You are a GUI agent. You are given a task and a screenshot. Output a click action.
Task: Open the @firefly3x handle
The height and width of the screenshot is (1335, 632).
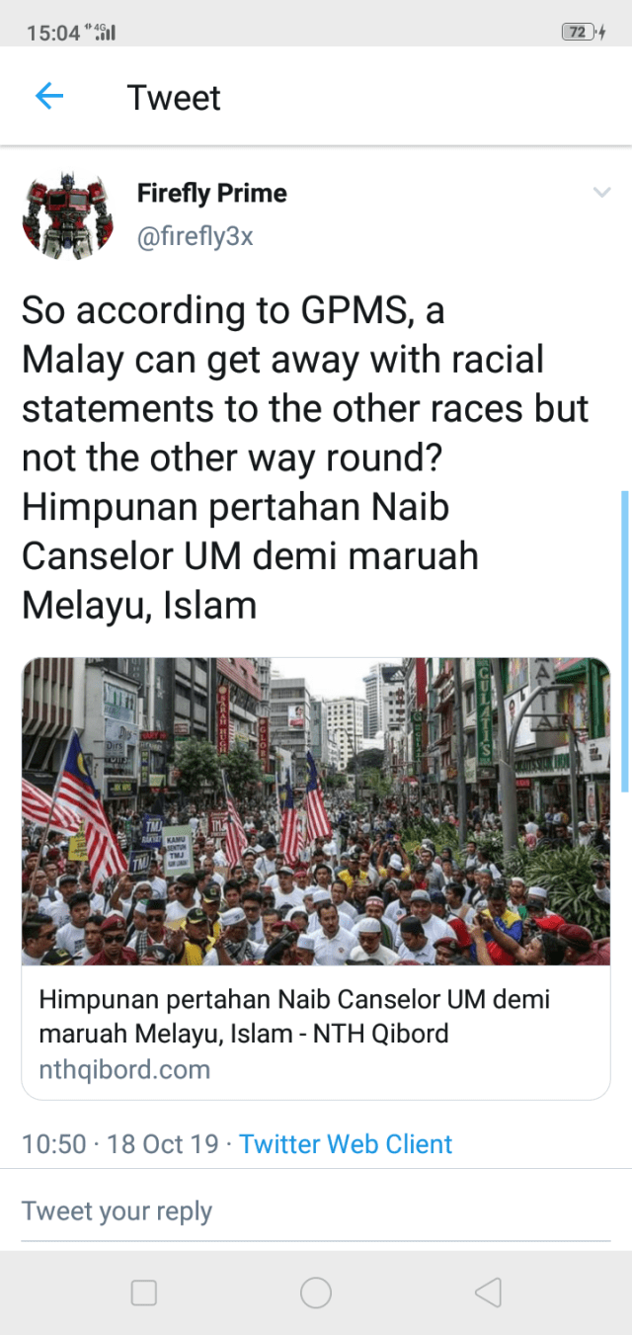click(195, 237)
